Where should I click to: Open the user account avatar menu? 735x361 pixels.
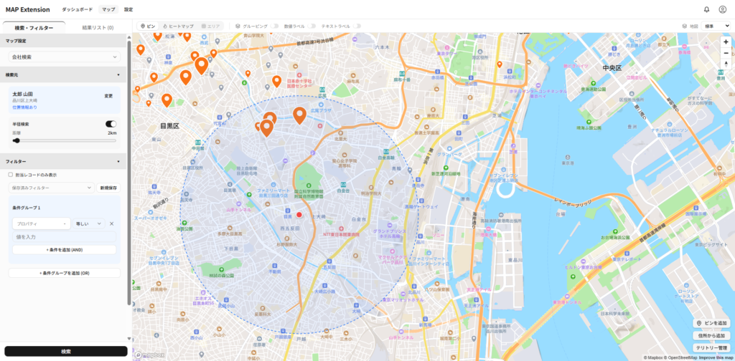(x=722, y=9)
